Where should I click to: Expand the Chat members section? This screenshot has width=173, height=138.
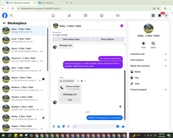tap(148, 60)
